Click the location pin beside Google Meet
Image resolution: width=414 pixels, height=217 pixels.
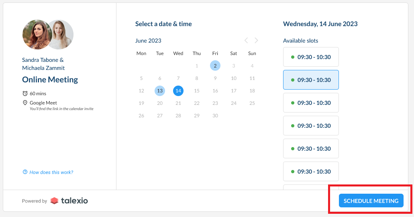click(25, 102)
